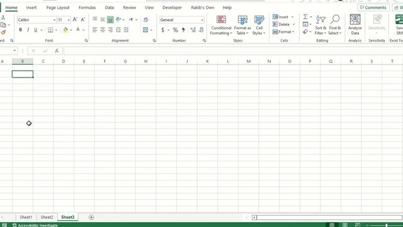Click the Insert Function fx button
The image size is (403, 227).
tap(57, 51)
